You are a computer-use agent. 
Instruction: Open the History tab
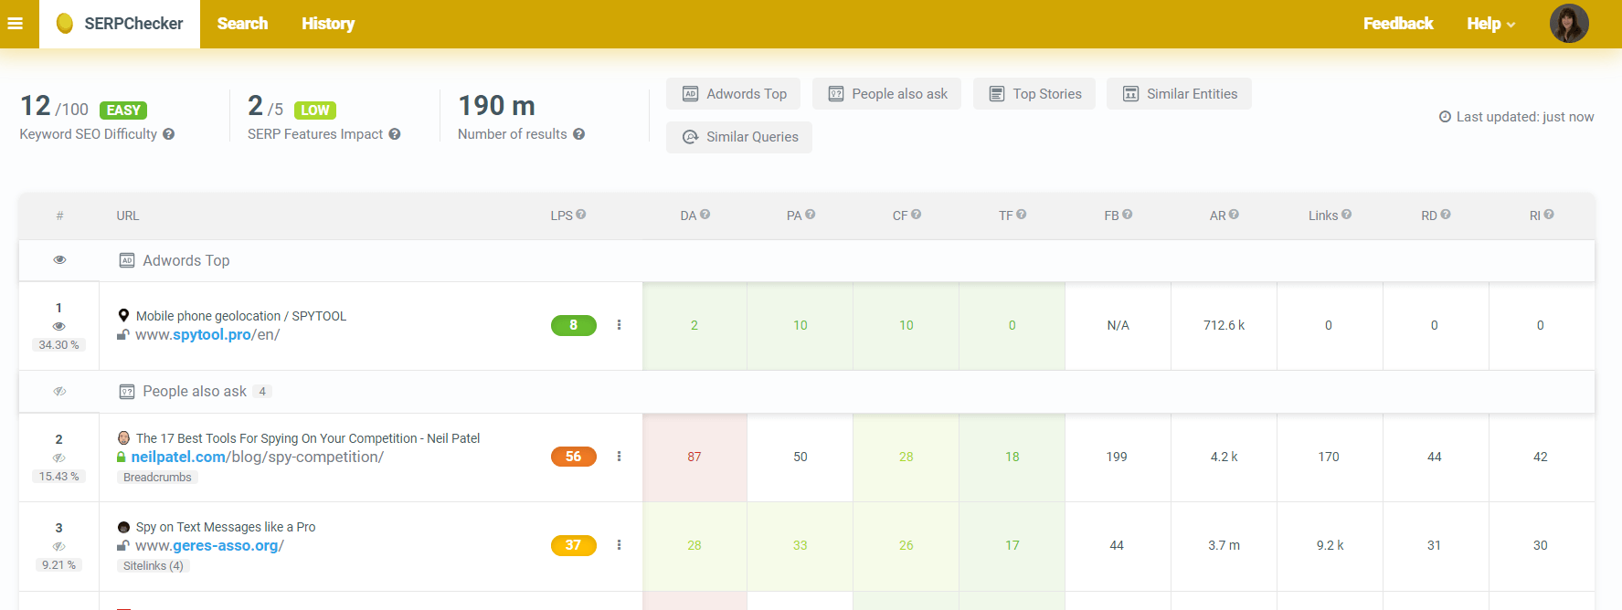[x=328, y=24]
